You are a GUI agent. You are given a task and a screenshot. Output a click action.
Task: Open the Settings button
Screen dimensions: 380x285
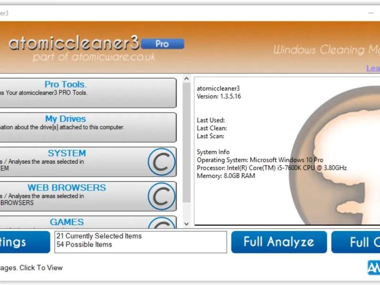pyautogui.click(x=25, y=242)
